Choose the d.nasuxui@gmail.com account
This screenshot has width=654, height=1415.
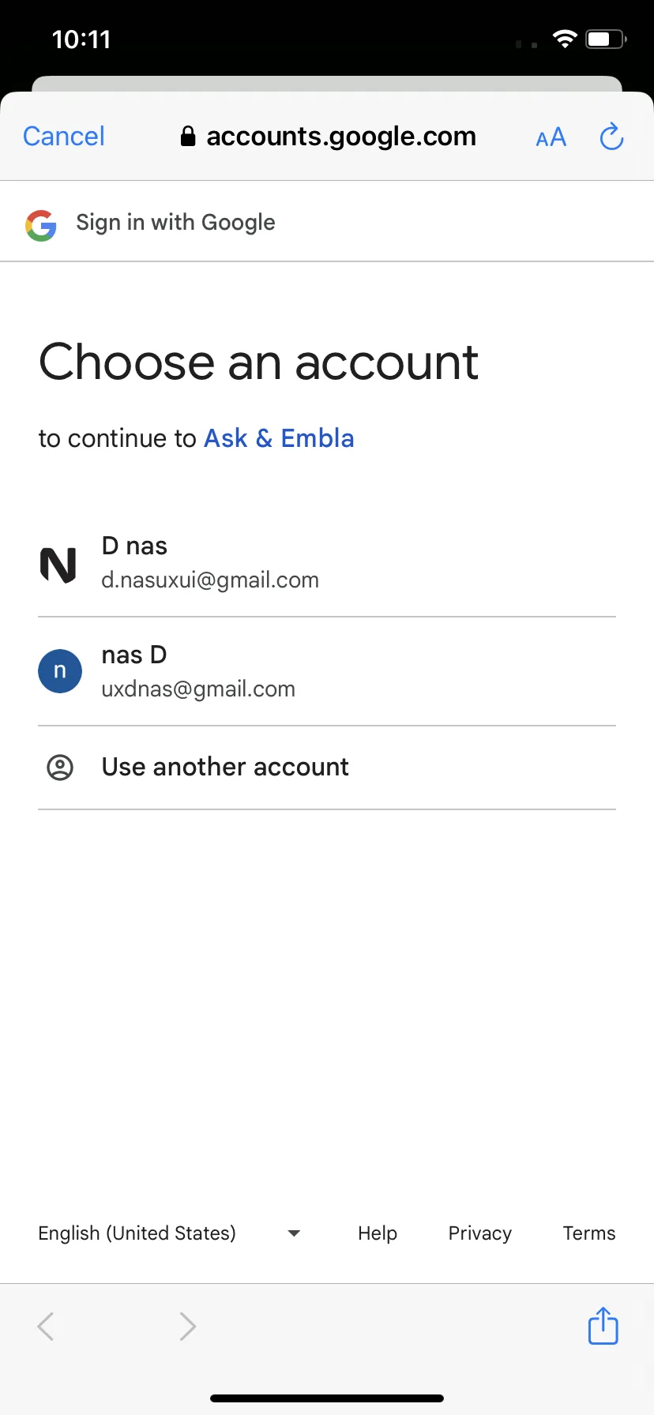pos(210,580)
